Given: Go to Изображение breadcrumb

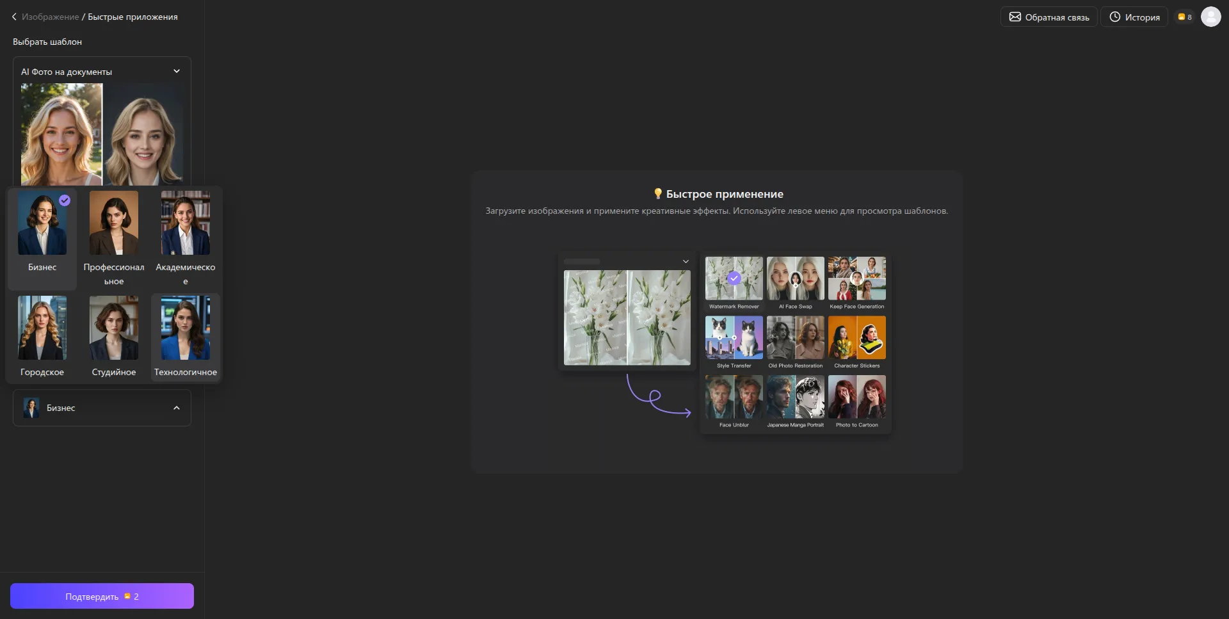Looking at the screenshot, I should 50,17.
